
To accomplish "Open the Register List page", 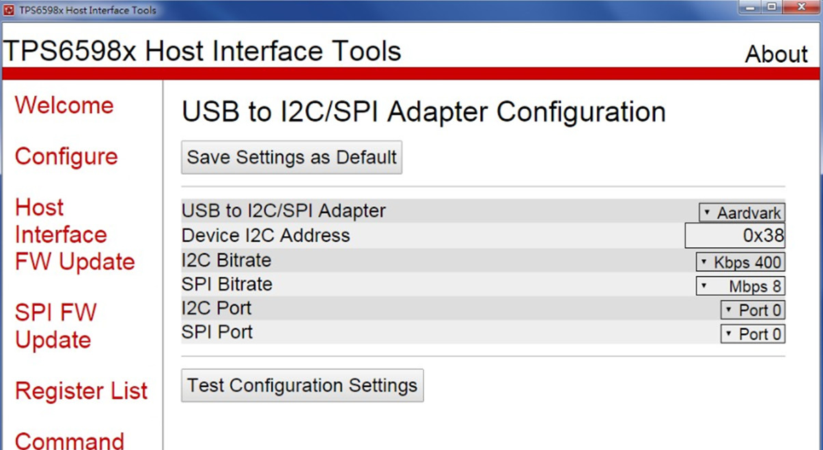I will (81, 391).
